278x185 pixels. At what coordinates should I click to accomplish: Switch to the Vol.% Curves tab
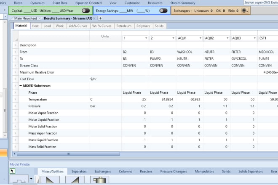coord(78,26)
